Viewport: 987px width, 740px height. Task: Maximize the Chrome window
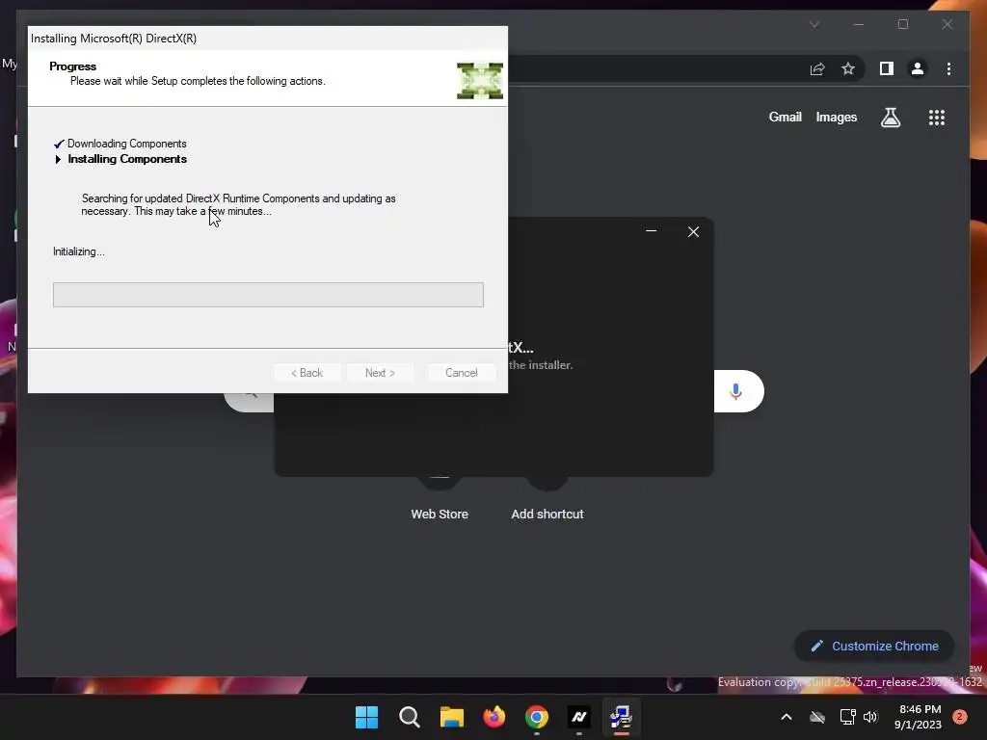902,24
